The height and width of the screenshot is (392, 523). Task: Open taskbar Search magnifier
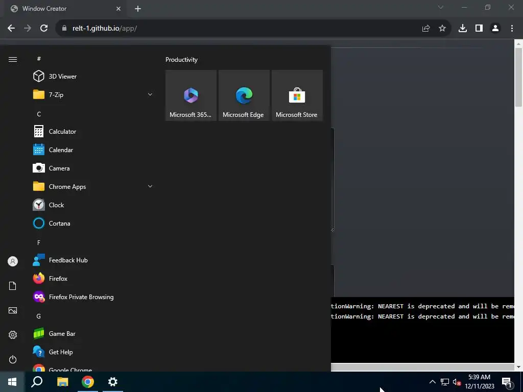tap(37, 382)
